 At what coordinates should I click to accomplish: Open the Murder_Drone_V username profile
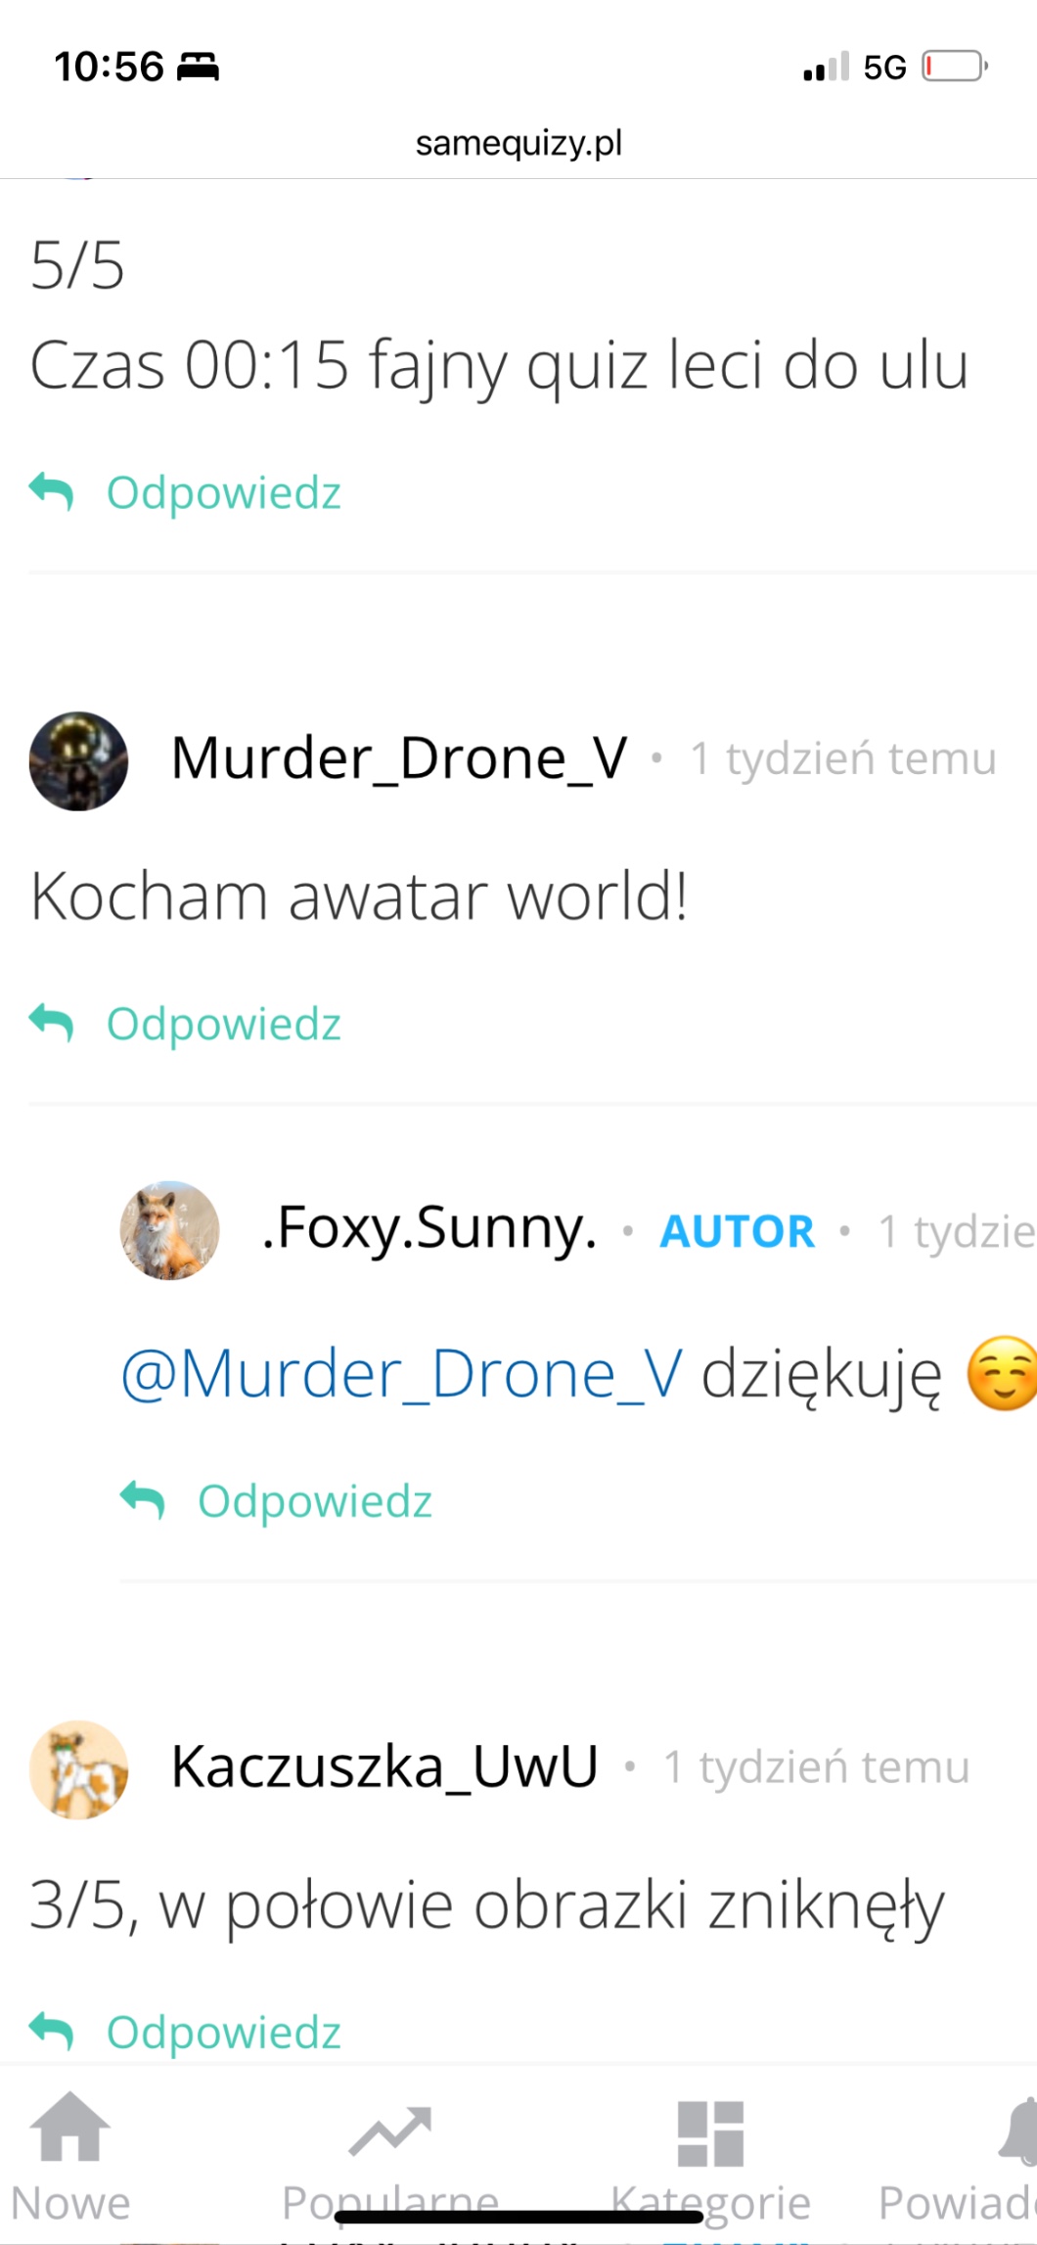pyautogui.click(x=399, y=758)
